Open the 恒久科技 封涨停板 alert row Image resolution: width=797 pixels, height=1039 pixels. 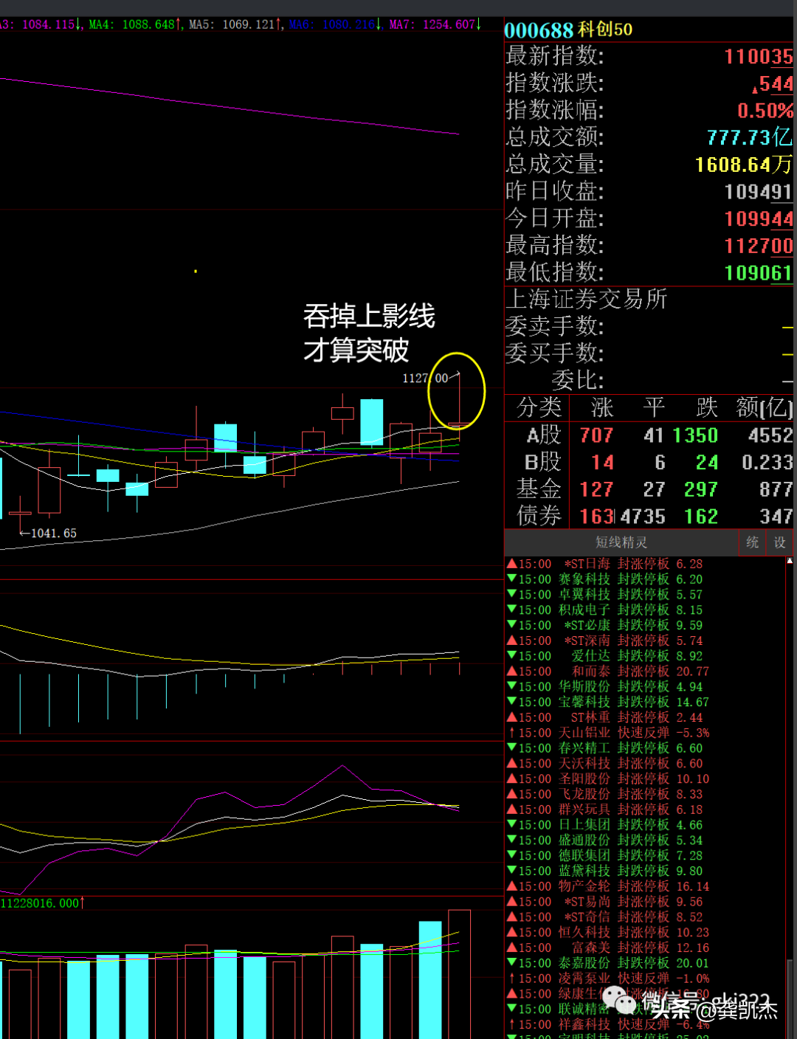[x=607, y=933]
